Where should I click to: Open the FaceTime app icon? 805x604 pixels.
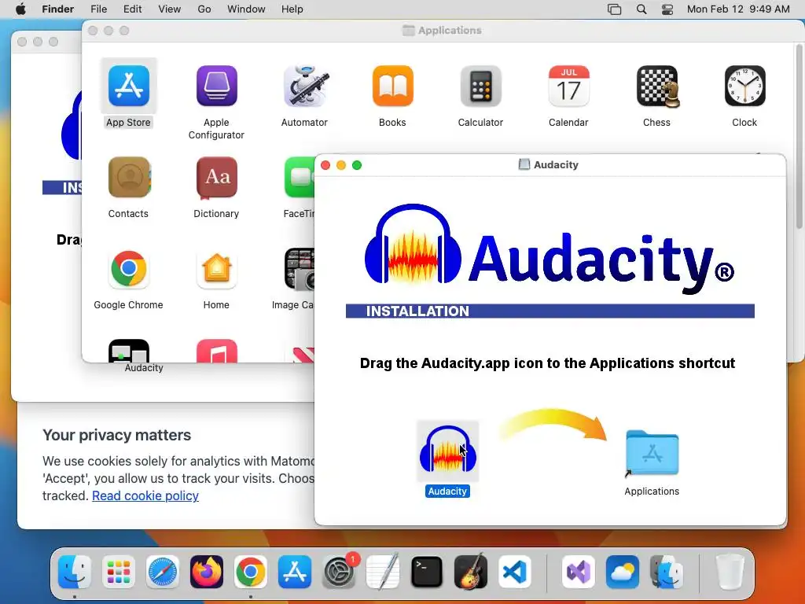[x=300, y=177]
